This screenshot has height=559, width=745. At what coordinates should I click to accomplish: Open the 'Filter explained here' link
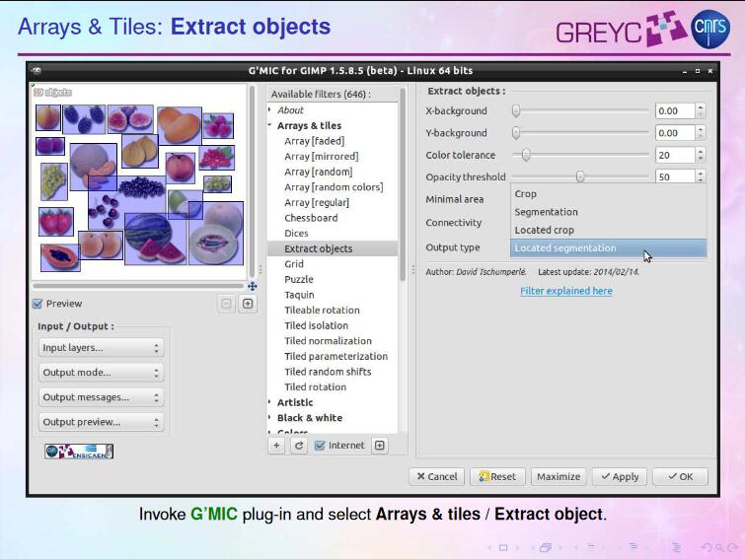[x=565, y=291]
